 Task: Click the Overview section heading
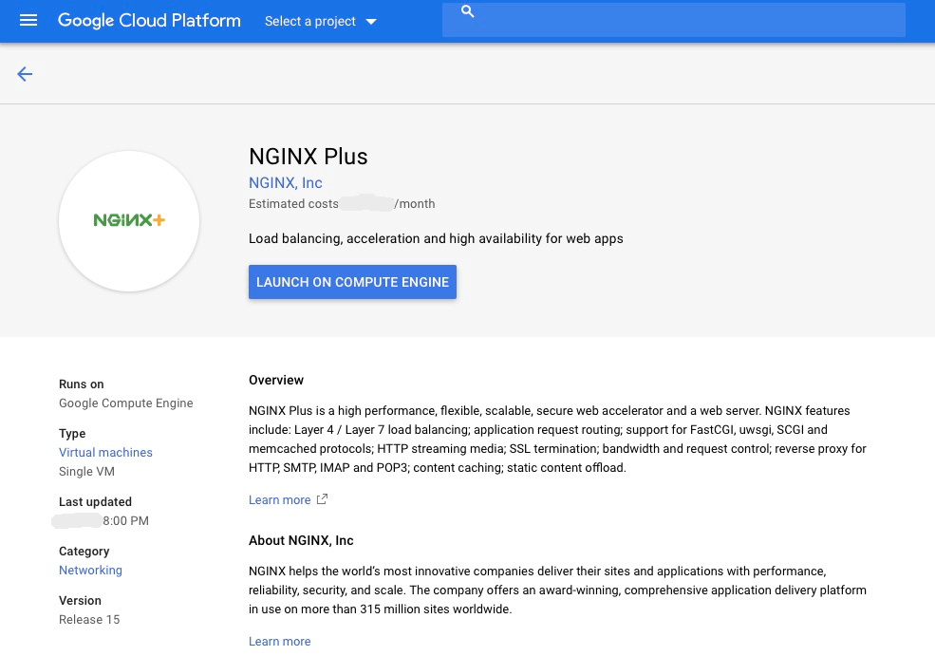(275, 380)
